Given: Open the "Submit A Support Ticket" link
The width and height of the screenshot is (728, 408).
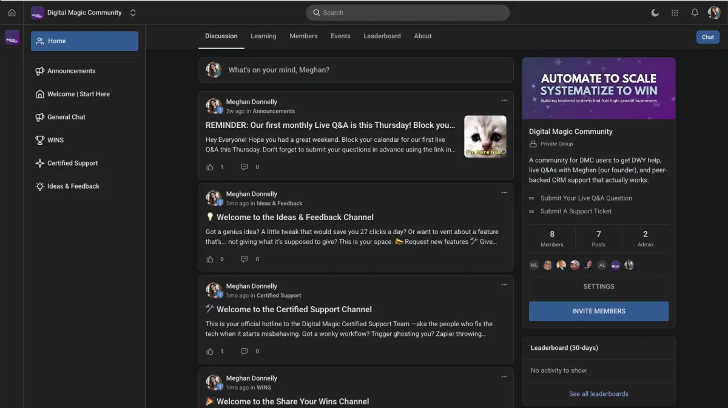Looking at the screenshot, I should (x=576, y=212).
